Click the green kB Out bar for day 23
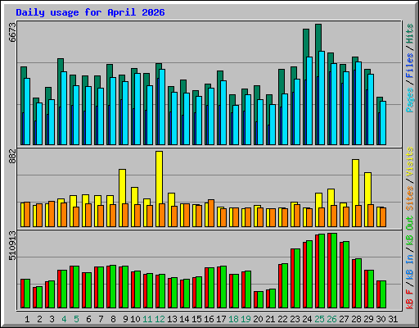Screen dimensions: 419x328 pos(297,279)
